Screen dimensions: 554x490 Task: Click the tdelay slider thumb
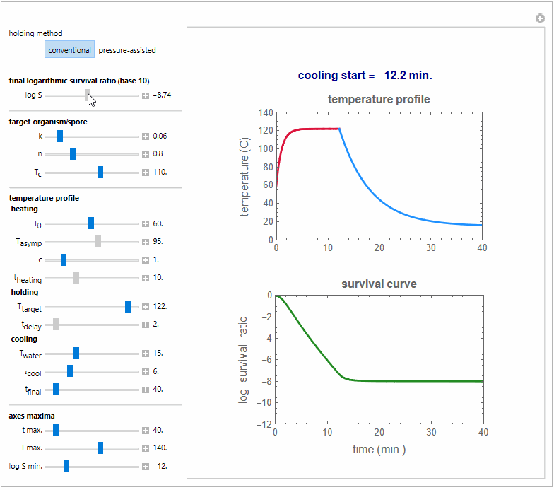pyautogui.click(x=56, y=324)
